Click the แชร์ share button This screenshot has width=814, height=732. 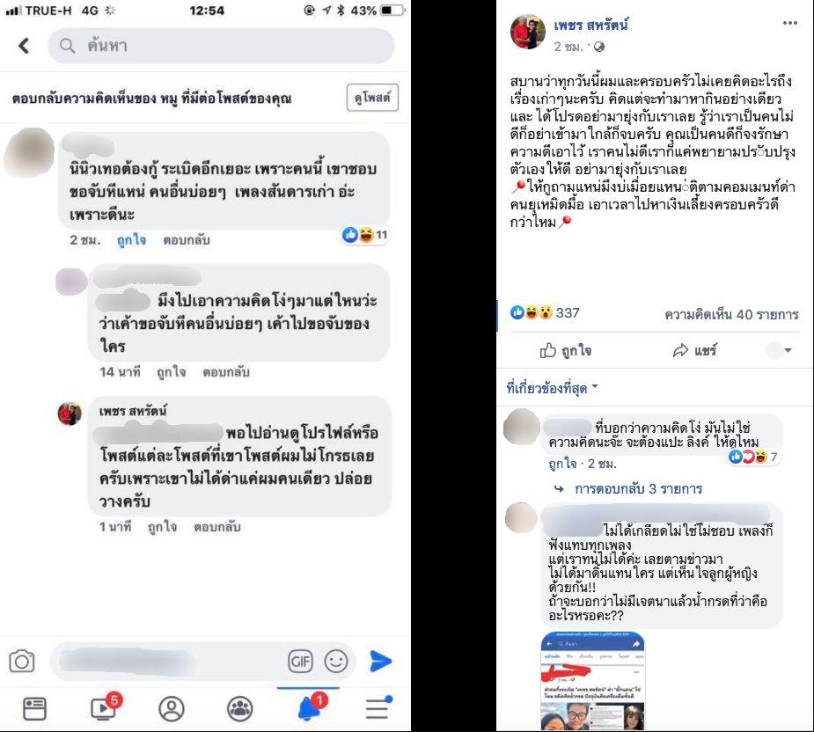coord(694,350)
